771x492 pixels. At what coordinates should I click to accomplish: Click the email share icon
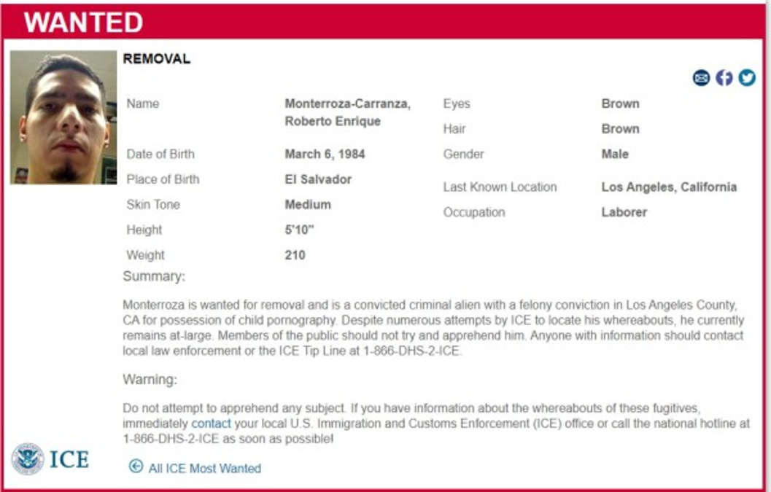pyautogui.click(x=701, y=77)
